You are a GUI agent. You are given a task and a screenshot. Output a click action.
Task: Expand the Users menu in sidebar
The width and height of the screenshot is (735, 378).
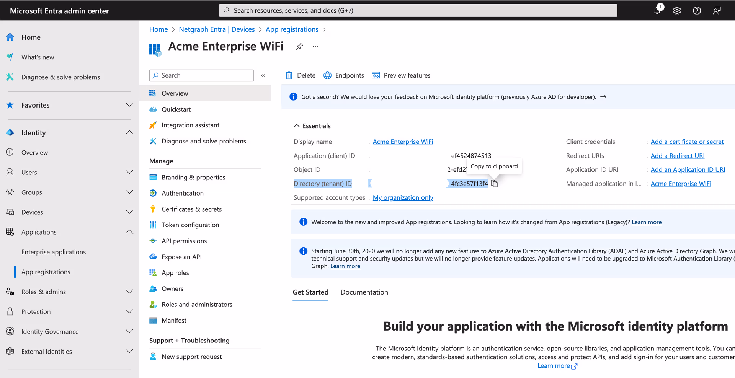(x=129, y=172)
